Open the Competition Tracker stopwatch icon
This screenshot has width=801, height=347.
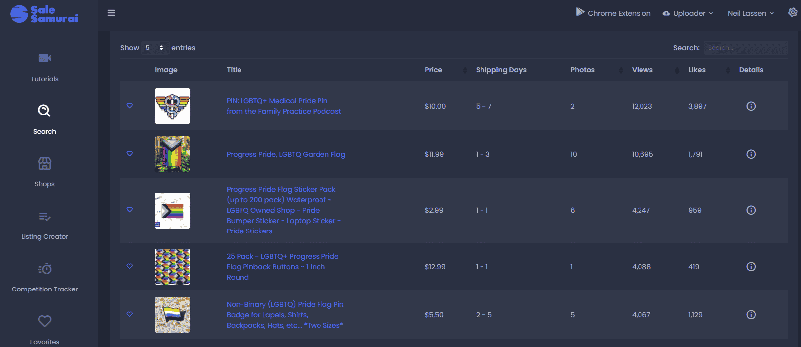pos(45,268)
